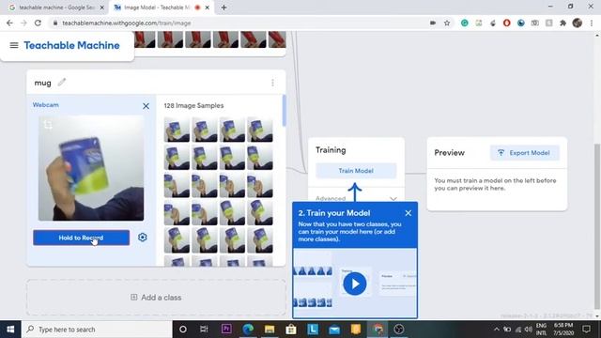Open the Windows notification center
The image size is (601, 338).
click(x=586, y=330)
